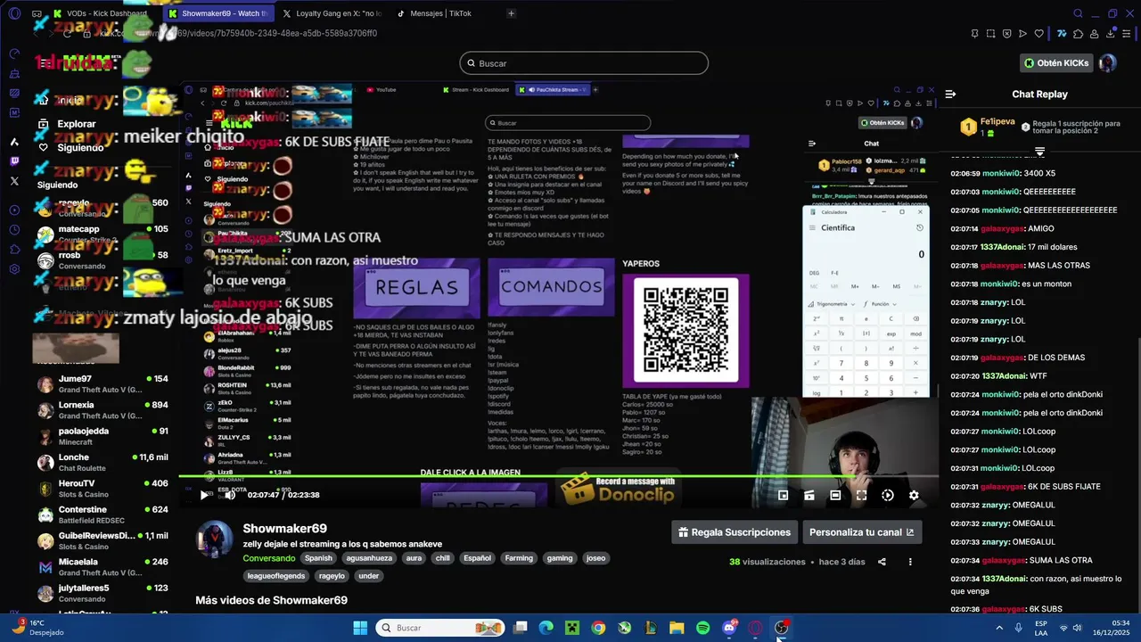Viewport: 1141px width, 642px height.
Task: Seek along the green video progress bar
Action: (557, 476)
